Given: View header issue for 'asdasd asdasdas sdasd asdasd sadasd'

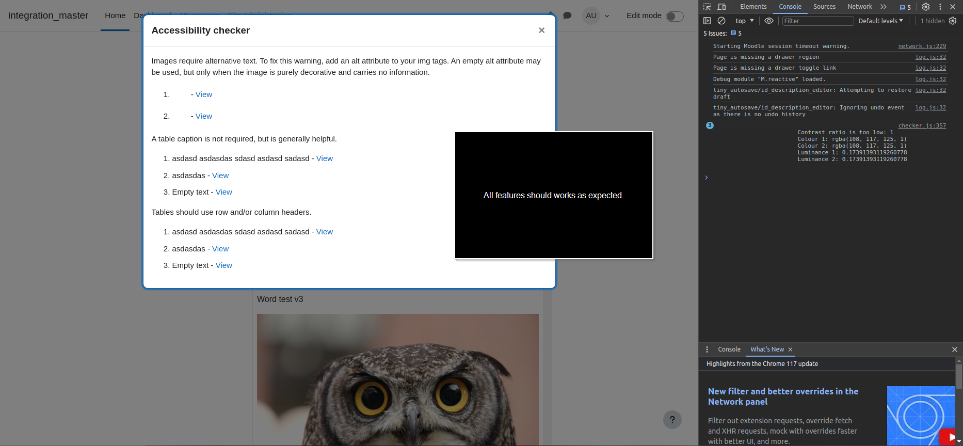Looking at the screenshot, I should [x=324, y=232].
